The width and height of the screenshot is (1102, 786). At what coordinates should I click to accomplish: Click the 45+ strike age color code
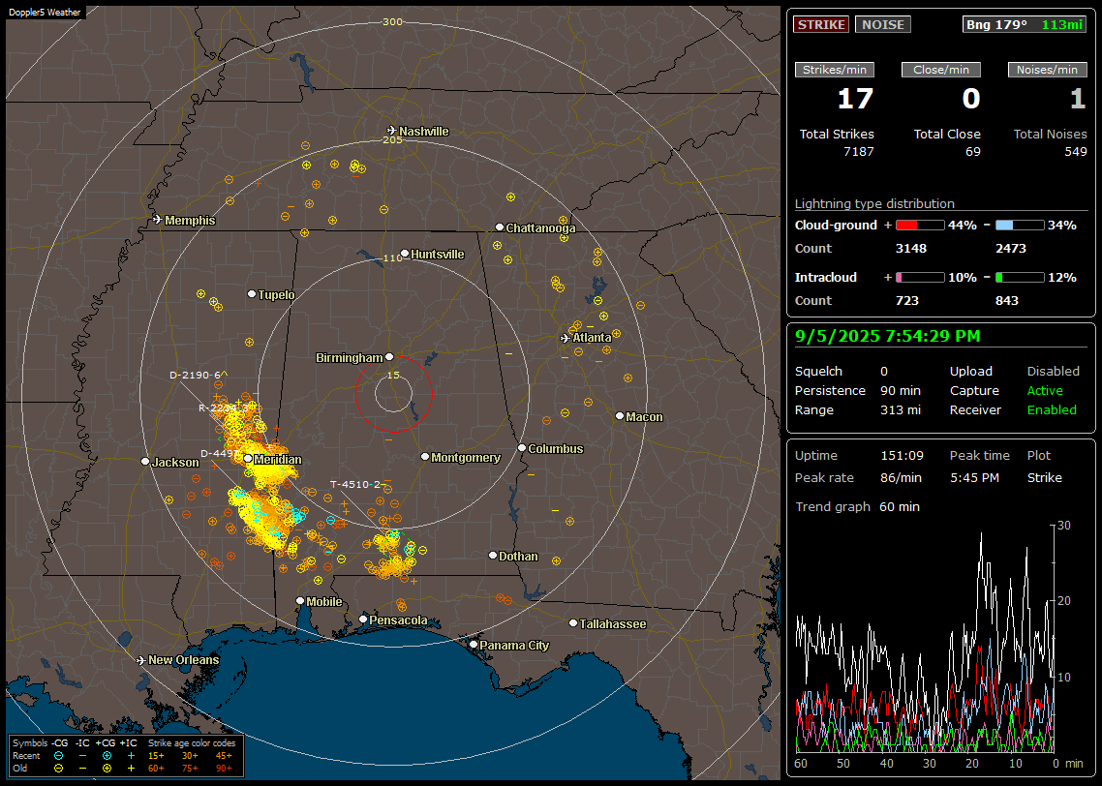(224, 756)
